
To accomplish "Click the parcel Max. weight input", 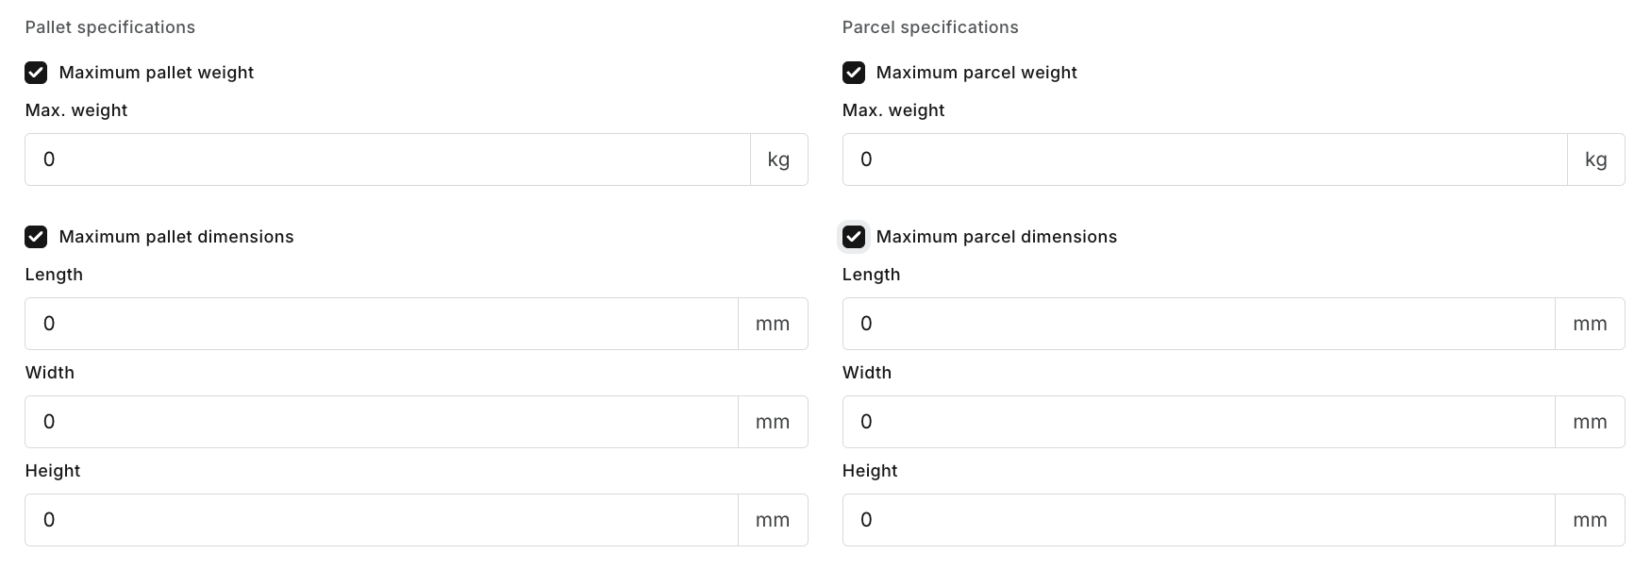I will pyautogui.click(x=1204, y=159).
